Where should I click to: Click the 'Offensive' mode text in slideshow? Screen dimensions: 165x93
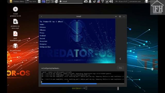tap(43, 30)
